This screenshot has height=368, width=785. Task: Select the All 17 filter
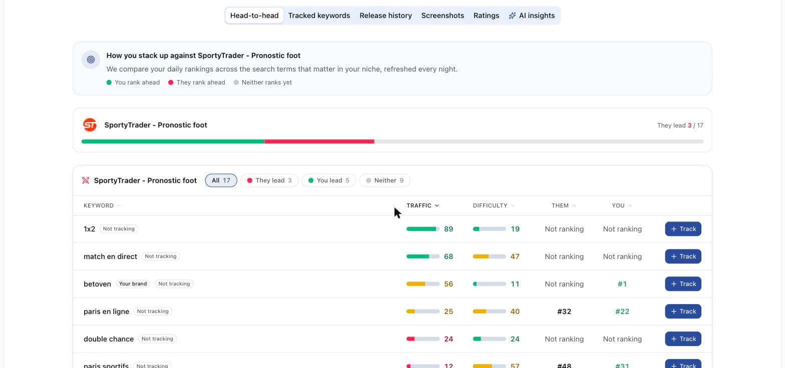(221, 180)
